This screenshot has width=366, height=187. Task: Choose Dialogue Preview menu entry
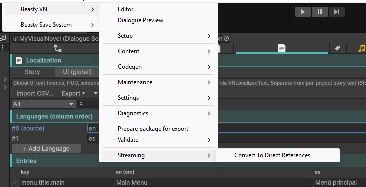[158, 20]
